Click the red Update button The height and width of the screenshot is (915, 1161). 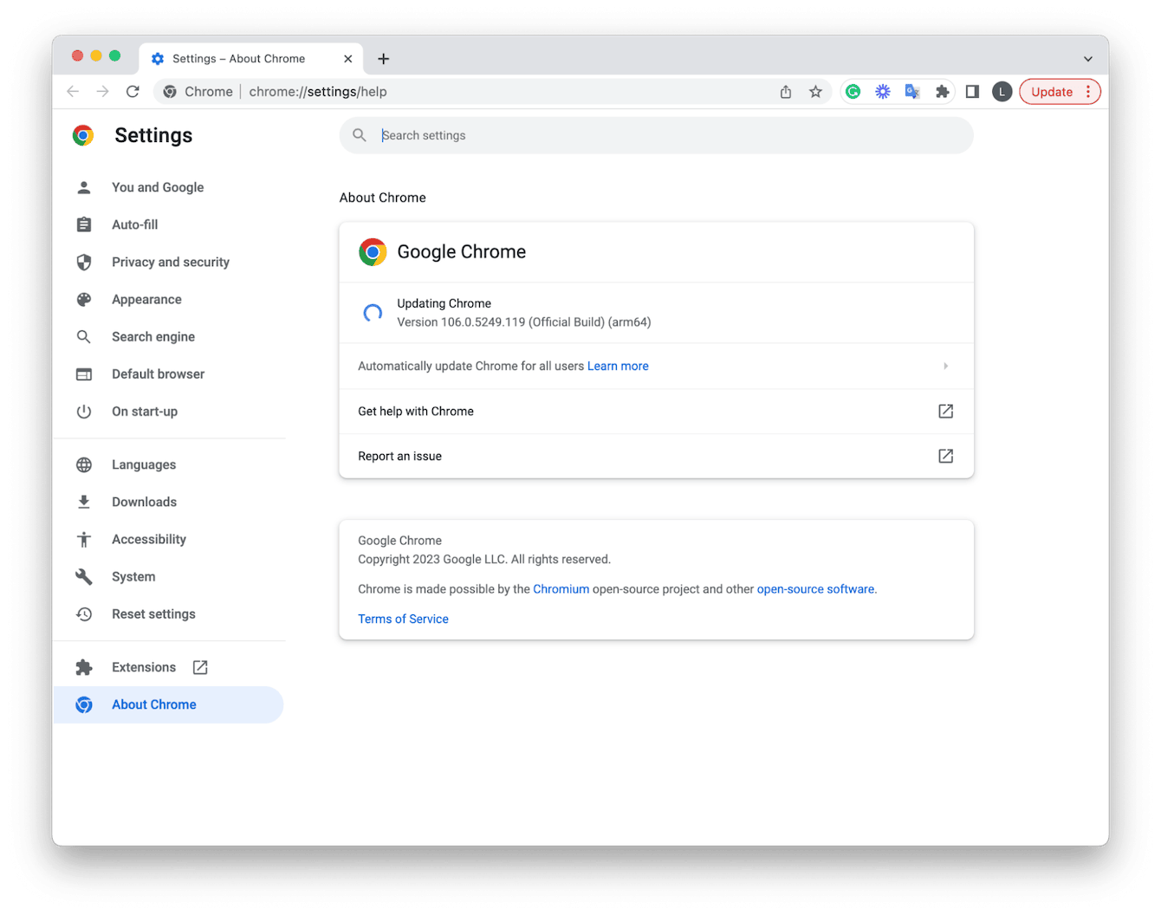(x=1051, y=92)
